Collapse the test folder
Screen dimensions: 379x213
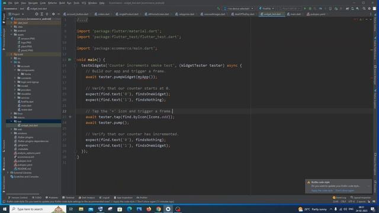[x=12, y=121]
